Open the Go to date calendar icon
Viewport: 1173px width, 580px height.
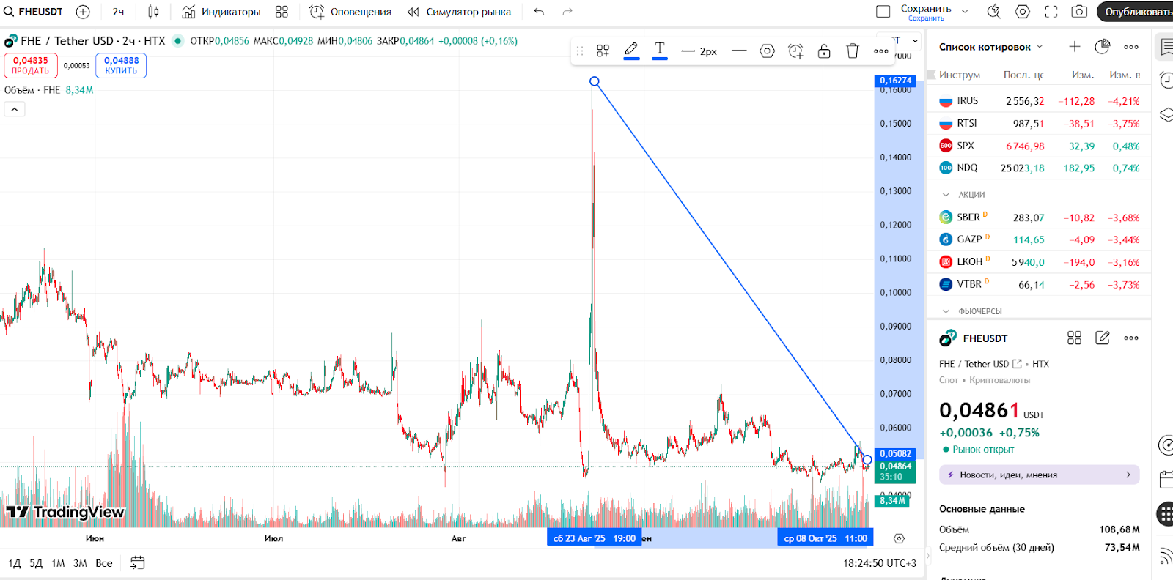click(x=137, y=563)
